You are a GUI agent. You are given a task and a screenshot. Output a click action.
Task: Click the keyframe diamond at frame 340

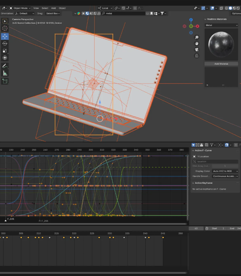point(145,238)
